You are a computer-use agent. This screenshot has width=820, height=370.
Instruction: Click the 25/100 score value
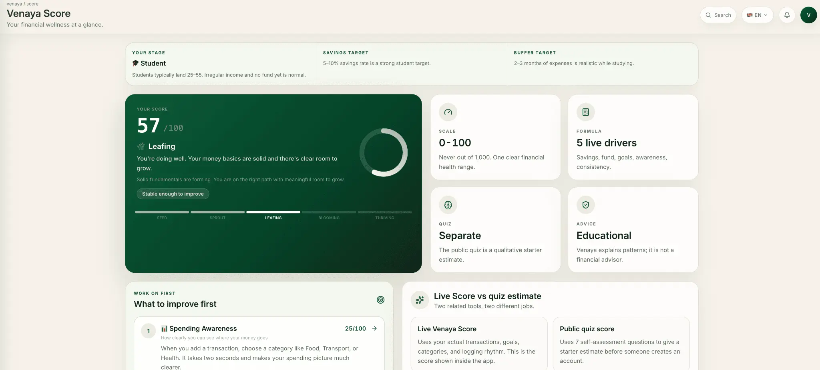[x=356, y=328]
